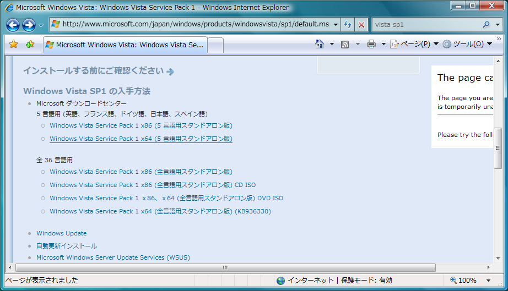Screen dimensions: 508x291
Task: Close the Internet Explorer window
Action: (x=492, y=6)
